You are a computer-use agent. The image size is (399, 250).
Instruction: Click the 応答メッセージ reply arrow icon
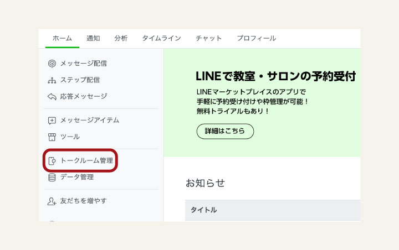(x=52, y=97)
